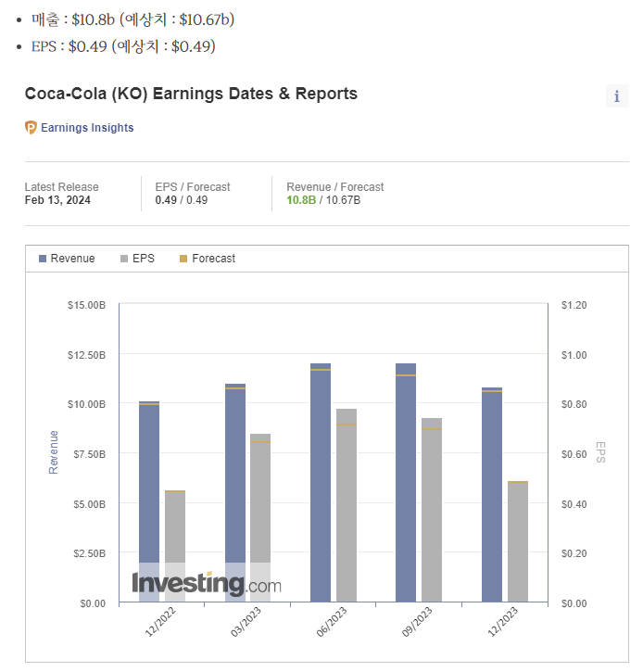Click the 10.67B forecast value
The height and width of the screenshot is (672, 643).
(x=343, y=200)
